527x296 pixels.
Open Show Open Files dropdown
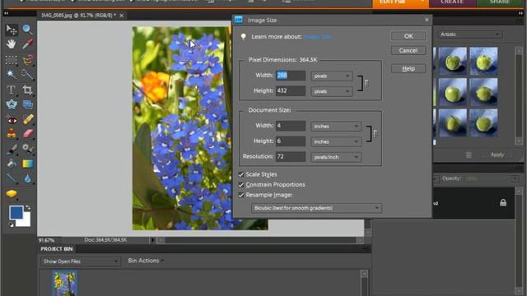pos(81,261)
